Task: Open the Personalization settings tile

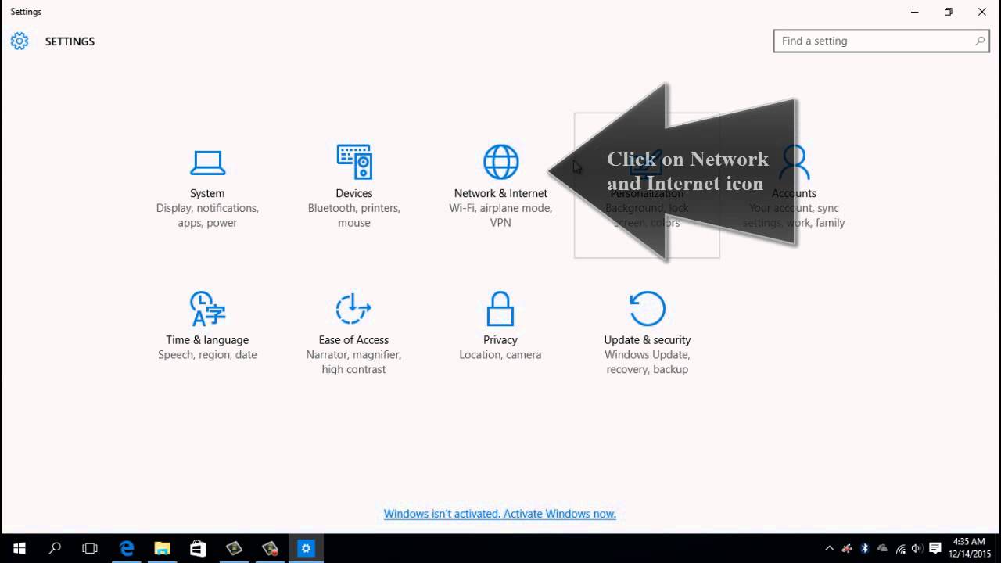Action: coord(647,186)
